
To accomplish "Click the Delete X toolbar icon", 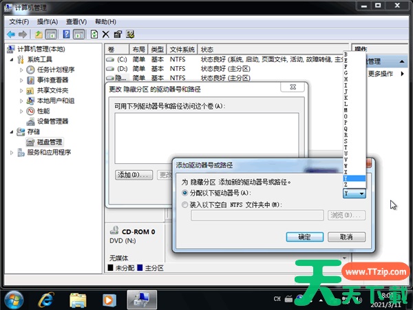I will 105,34.
